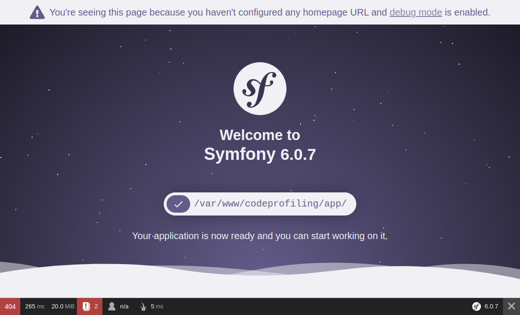Image resolution: width=520 pixels, height=315 pixels.
Task: Open the debug mode link
Action: (416, 12)
